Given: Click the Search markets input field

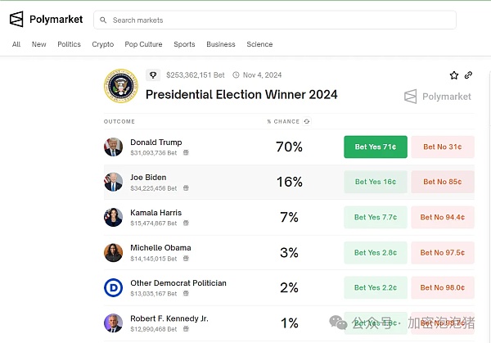Looking at the screenshot, I should (245, 20).
